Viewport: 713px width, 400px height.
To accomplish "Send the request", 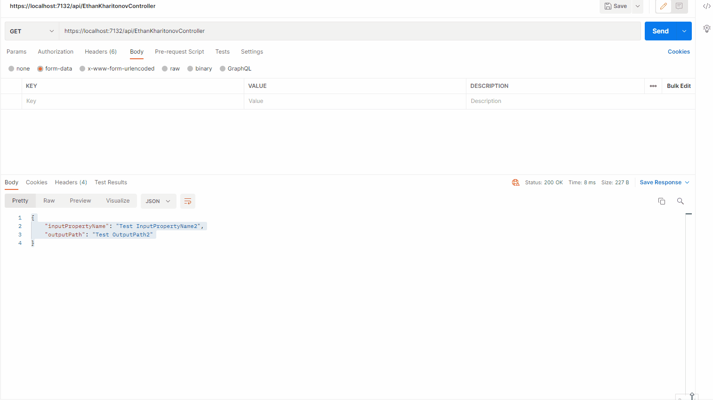I will 660,31.
